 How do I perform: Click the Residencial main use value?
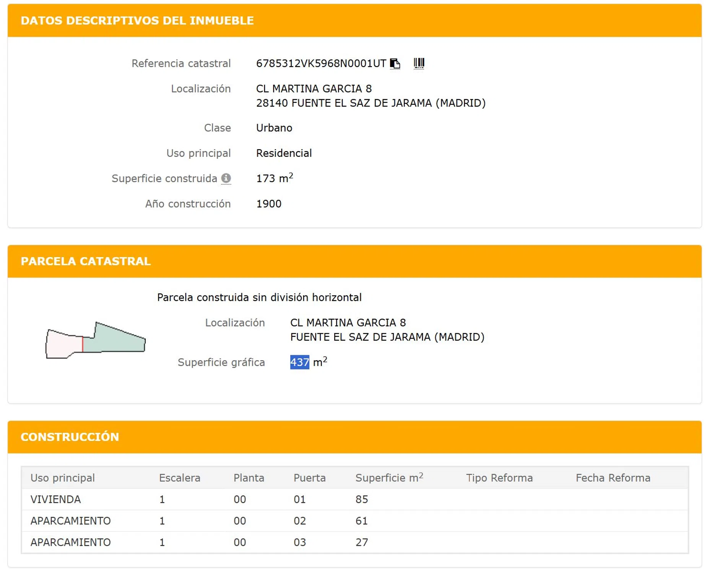(x=284, y=153)
